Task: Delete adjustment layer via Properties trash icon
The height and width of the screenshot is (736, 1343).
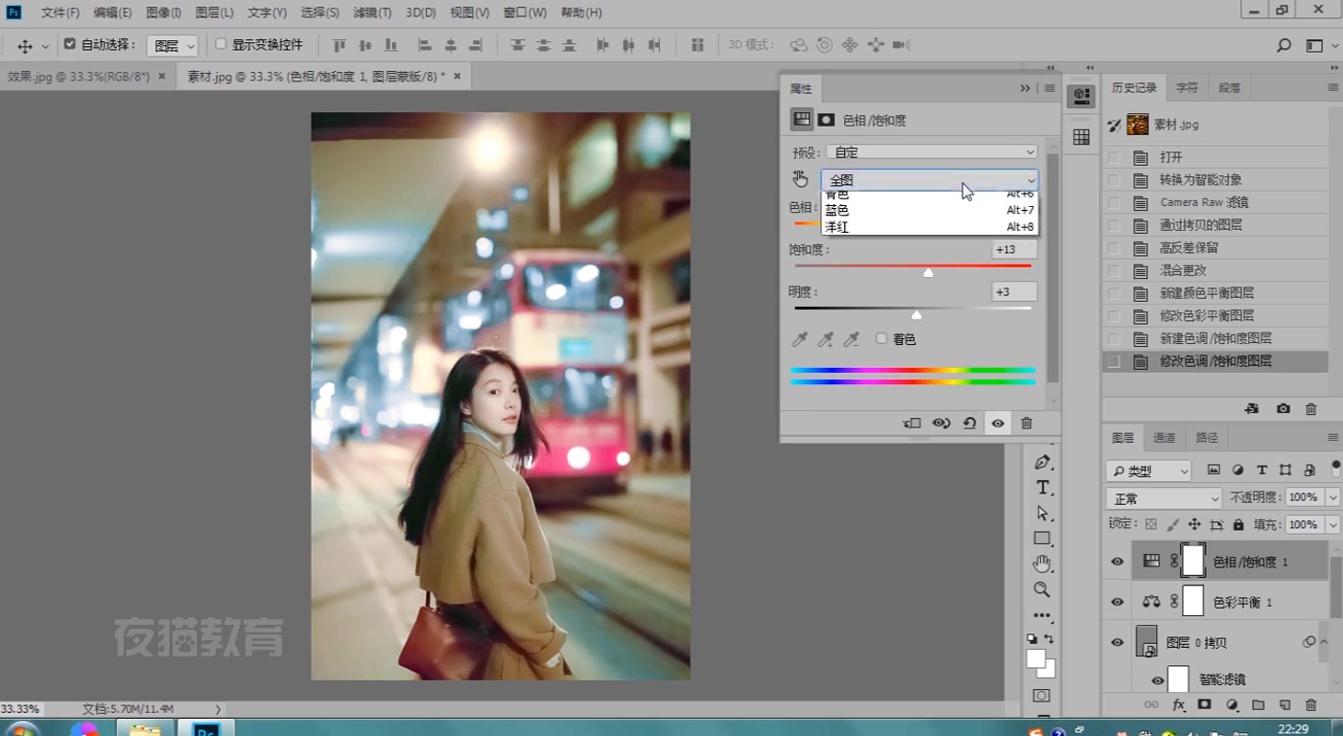Action: click(x=1026, y=423)
